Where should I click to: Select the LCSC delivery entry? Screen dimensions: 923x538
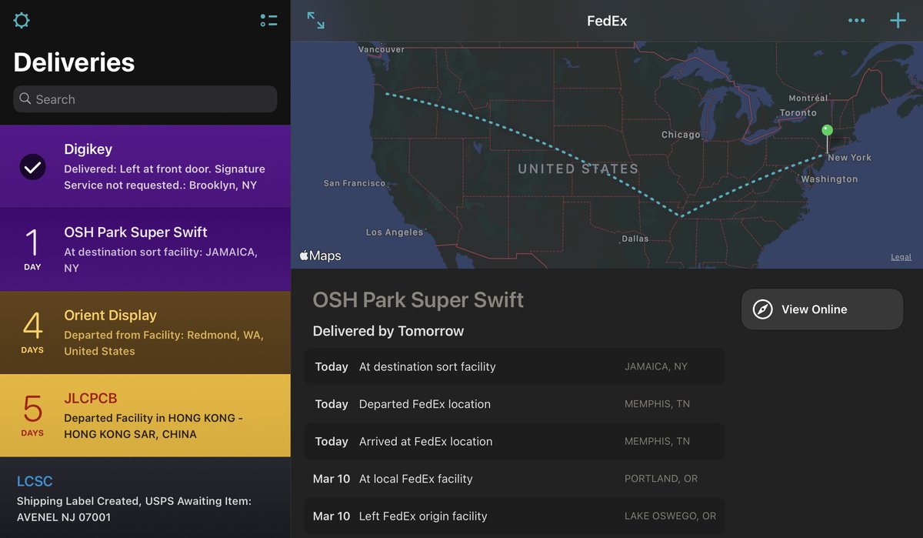point(145,498)
